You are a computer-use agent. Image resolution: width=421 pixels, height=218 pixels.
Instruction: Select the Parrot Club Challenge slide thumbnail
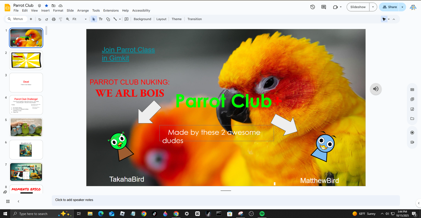[x=26, y=105]
